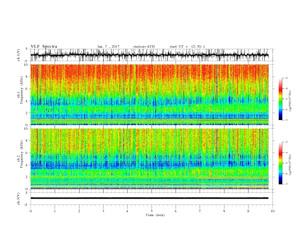
Task: Click the "6" kHz tick label on the ch.2 spectrogram
Action: [27, 153]
